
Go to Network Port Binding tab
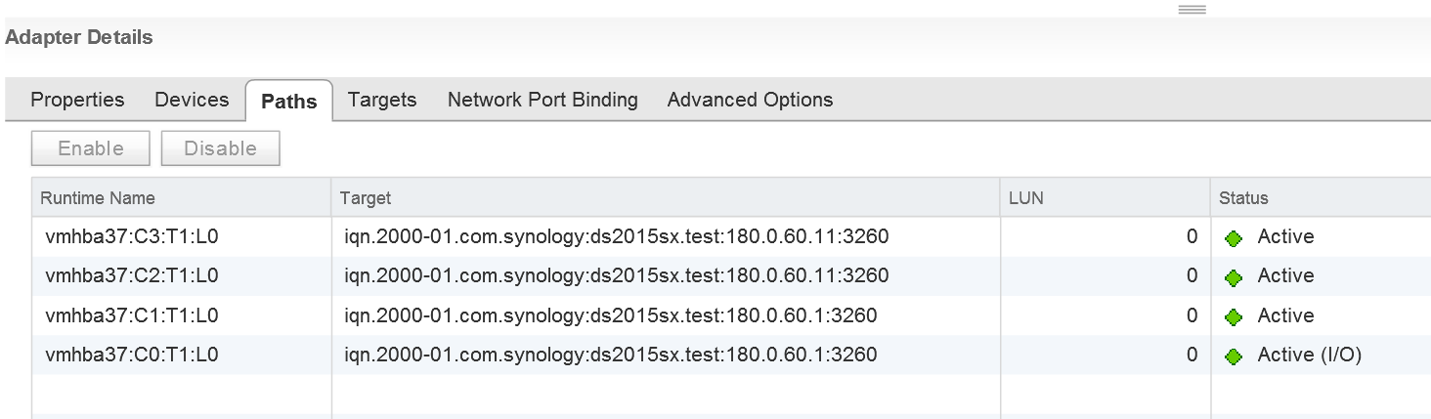[542, 100]
